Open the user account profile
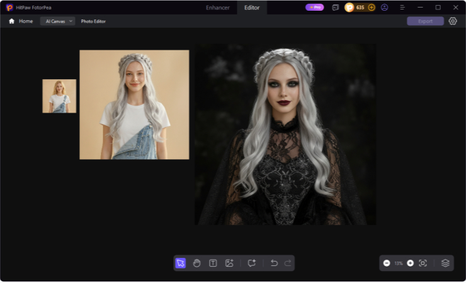The height and width of the screenshot is (283, 466). pos(384,8)
